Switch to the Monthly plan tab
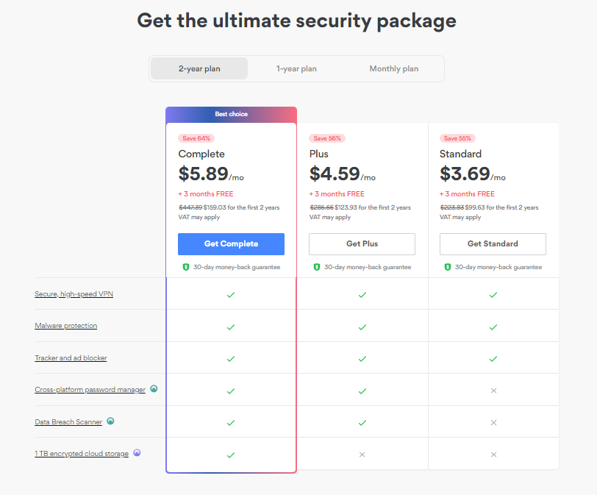This screenshot has height=495, width=597. click(393, 68)
